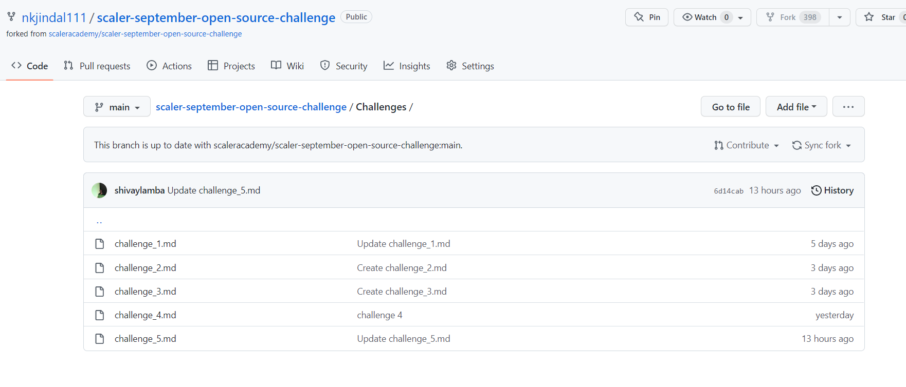Open the file challenge_5.md
The image size is (906, 387).
tap(145, 339)
